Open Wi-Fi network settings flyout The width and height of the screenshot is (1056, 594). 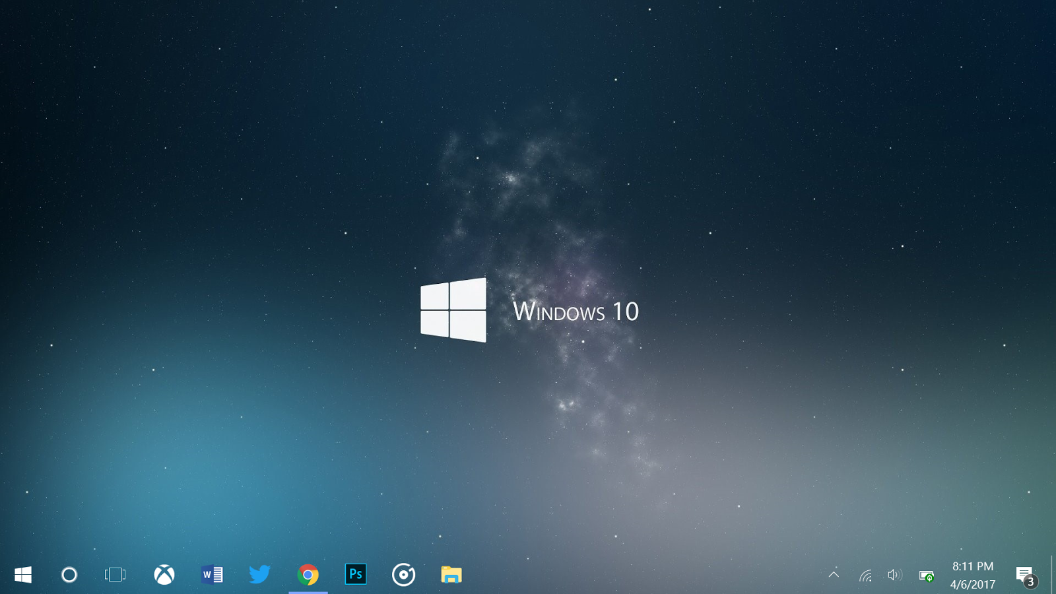click(x=866, y=576)
